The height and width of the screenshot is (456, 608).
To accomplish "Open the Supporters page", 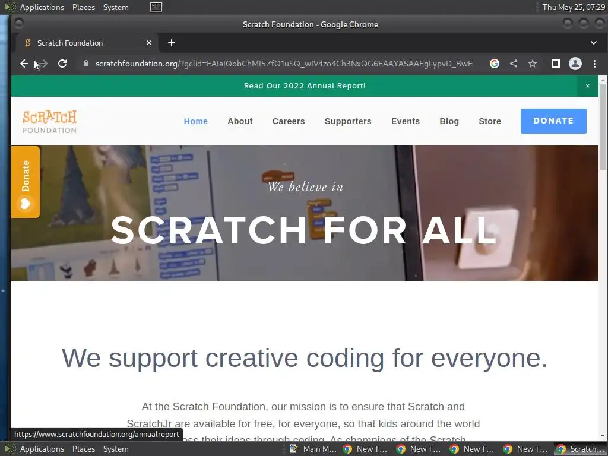I will [348, 121].
